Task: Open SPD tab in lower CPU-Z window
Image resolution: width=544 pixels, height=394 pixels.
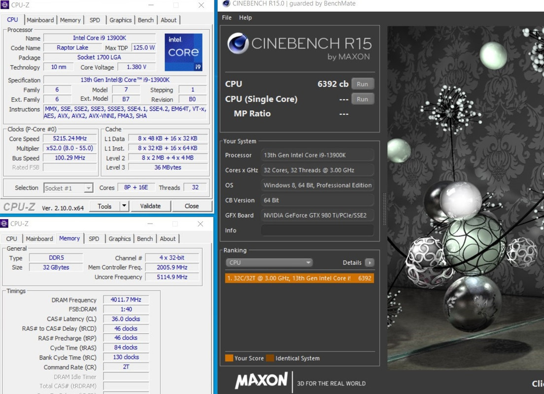Action: (94, 239)
